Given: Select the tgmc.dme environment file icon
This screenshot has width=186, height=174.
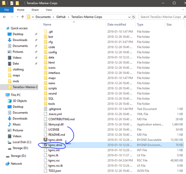Looking at the screenshot, I should [x=45, y=145].
